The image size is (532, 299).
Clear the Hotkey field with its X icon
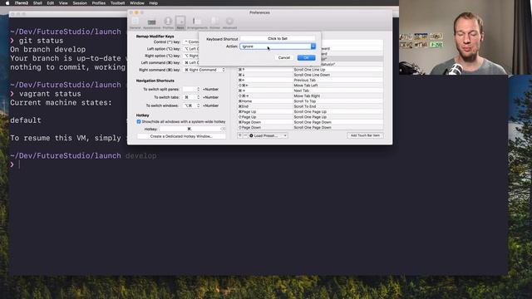tap(223, 130)
